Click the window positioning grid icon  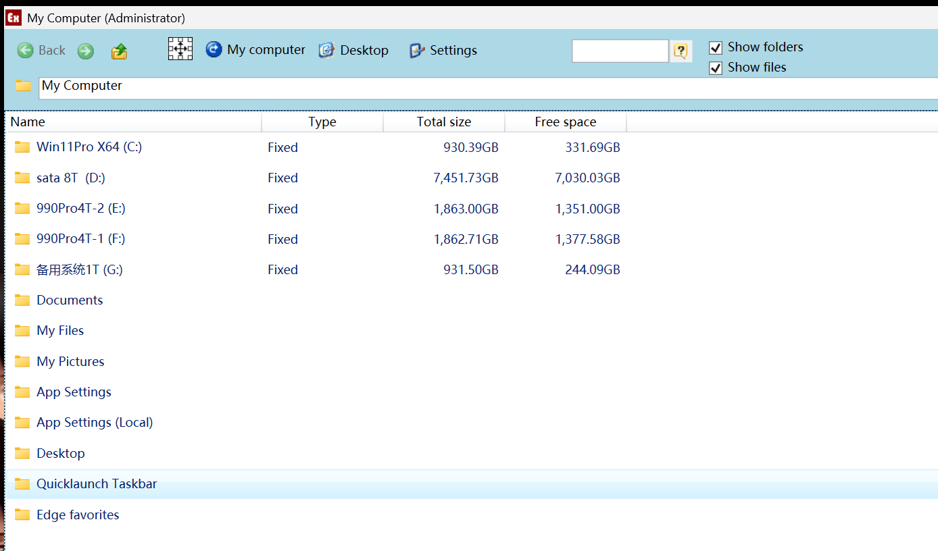180,49
